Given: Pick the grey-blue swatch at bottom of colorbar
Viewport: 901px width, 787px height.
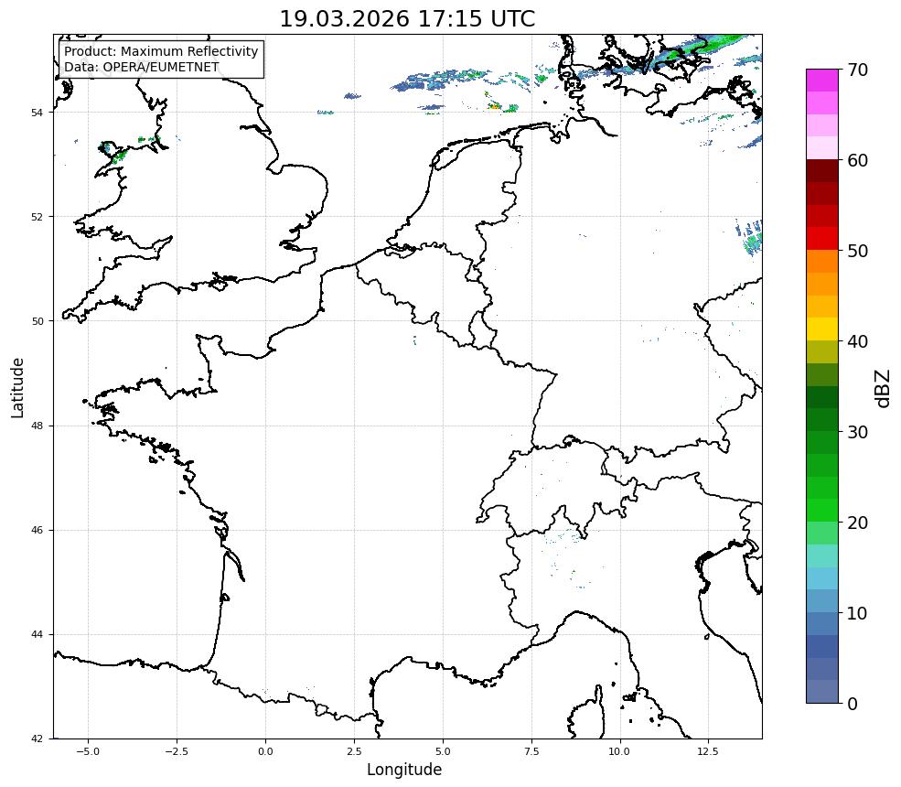Looking at the screenshot, I should (x=822, y=692).
